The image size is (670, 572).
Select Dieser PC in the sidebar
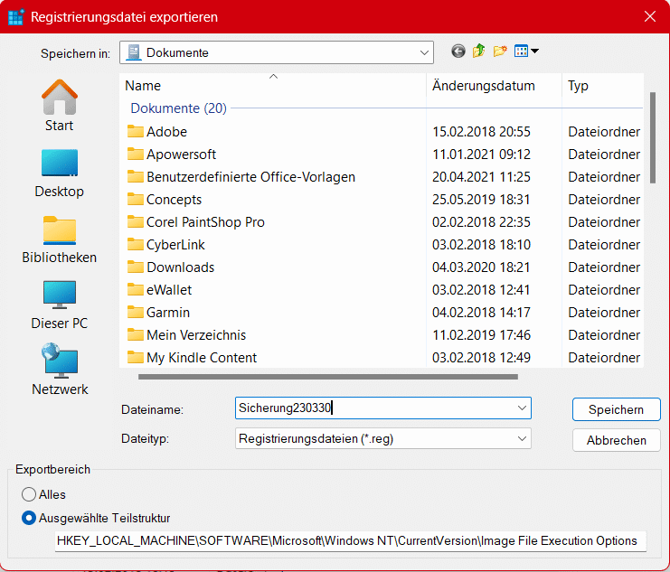coord(60,305)
